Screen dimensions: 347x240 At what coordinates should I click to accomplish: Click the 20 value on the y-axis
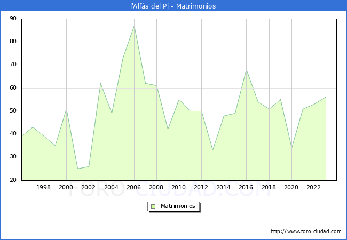[13, 180]
